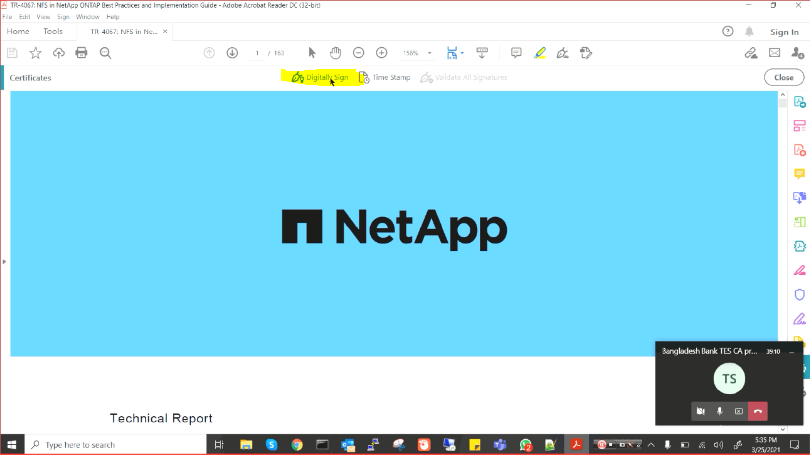810x455 pixels.
Task: Open the Sign document pen icon
Action: [x=563, y=53]
